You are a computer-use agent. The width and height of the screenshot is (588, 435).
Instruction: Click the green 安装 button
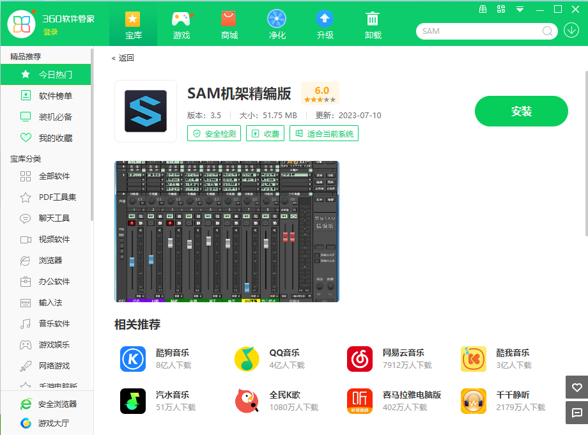point(522,111)
